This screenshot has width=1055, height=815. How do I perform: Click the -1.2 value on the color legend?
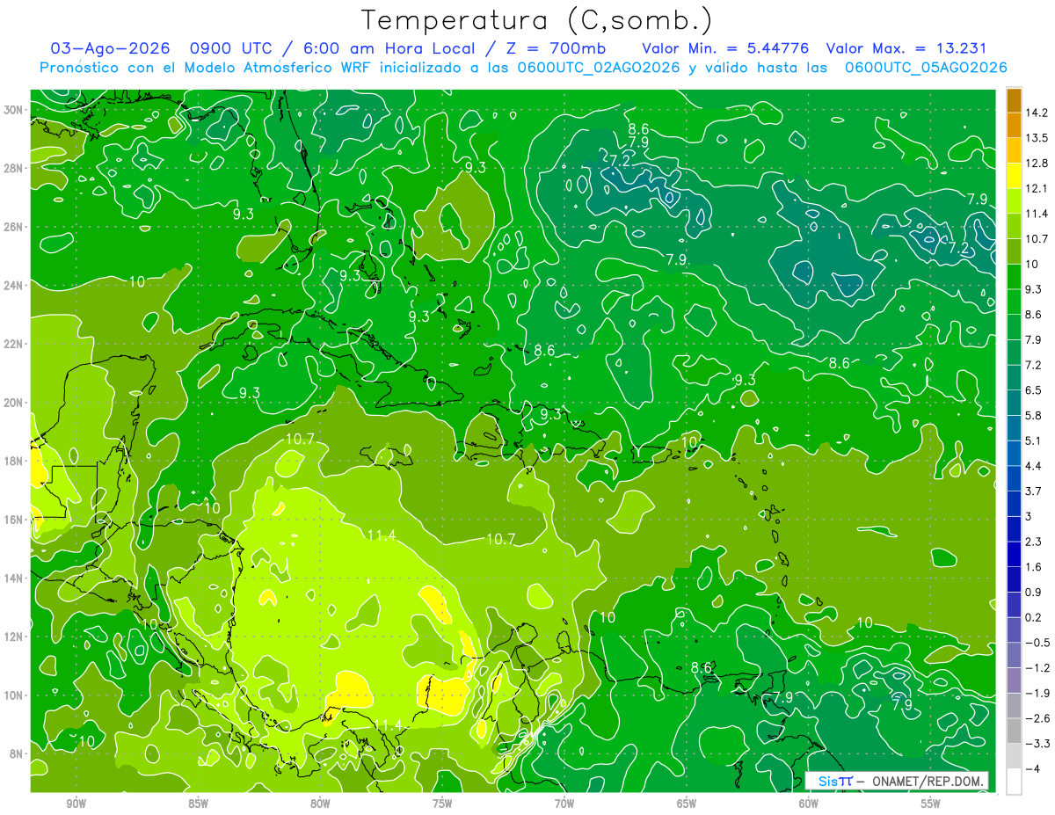click(x=1037, y=667)
